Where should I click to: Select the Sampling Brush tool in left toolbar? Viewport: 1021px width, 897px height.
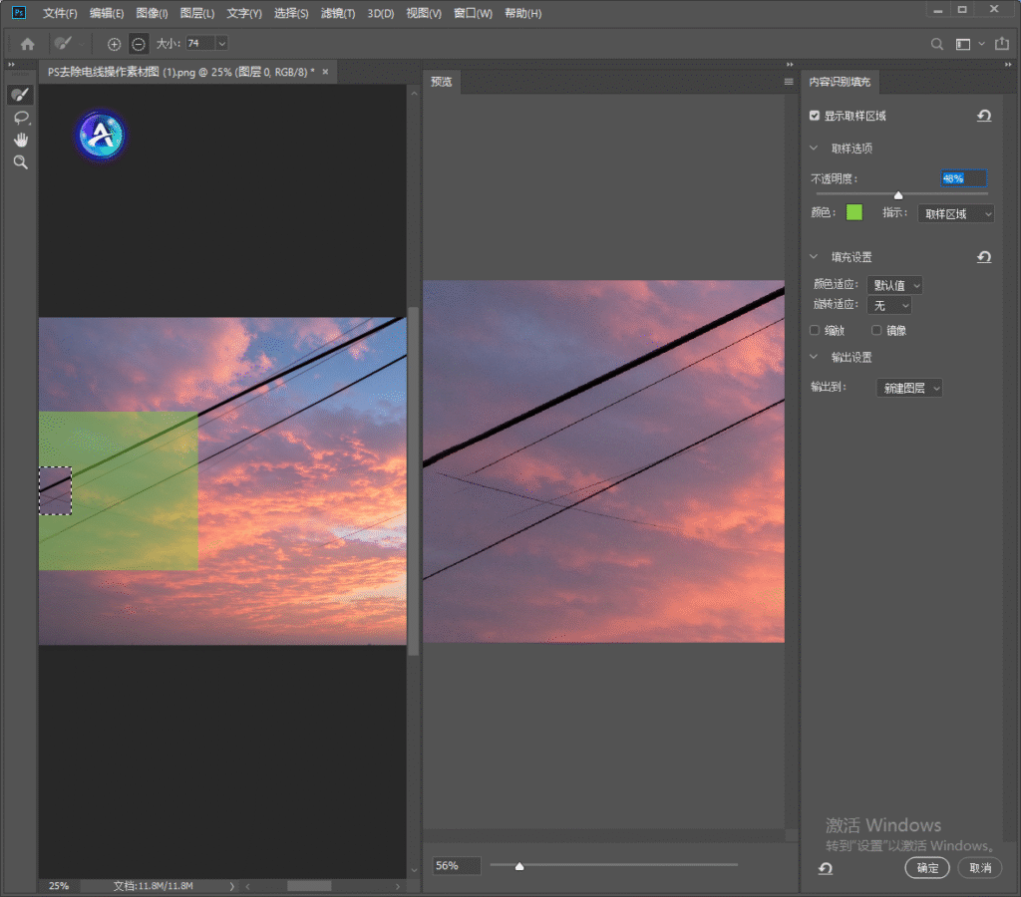click(20, 95)
